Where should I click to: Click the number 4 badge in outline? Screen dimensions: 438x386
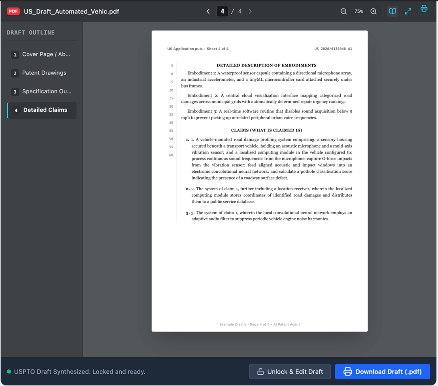pyautogui.click(x=16, y=111)
